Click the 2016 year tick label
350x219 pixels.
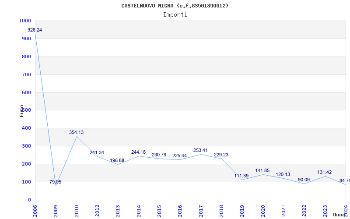(180, 211)
